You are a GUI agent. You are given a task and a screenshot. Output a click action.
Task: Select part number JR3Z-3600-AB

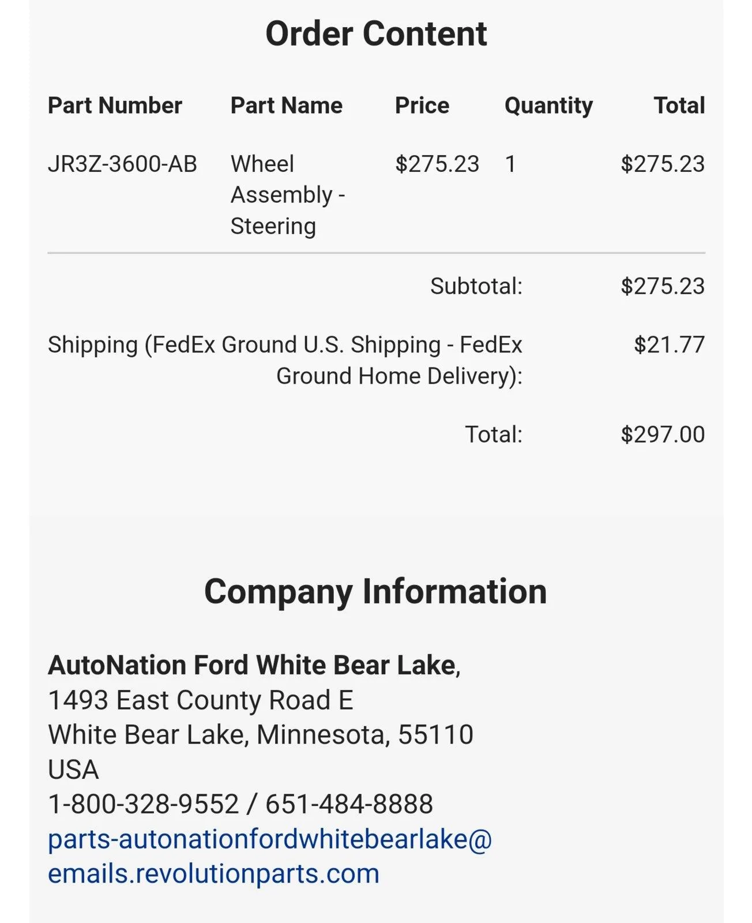coord(122,164)
